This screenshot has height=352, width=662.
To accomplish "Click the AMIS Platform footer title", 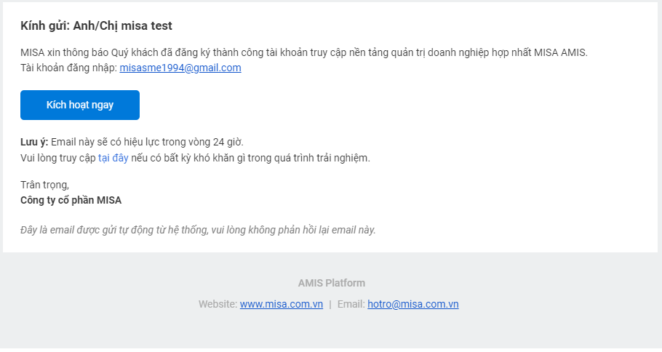I will 332,283.
